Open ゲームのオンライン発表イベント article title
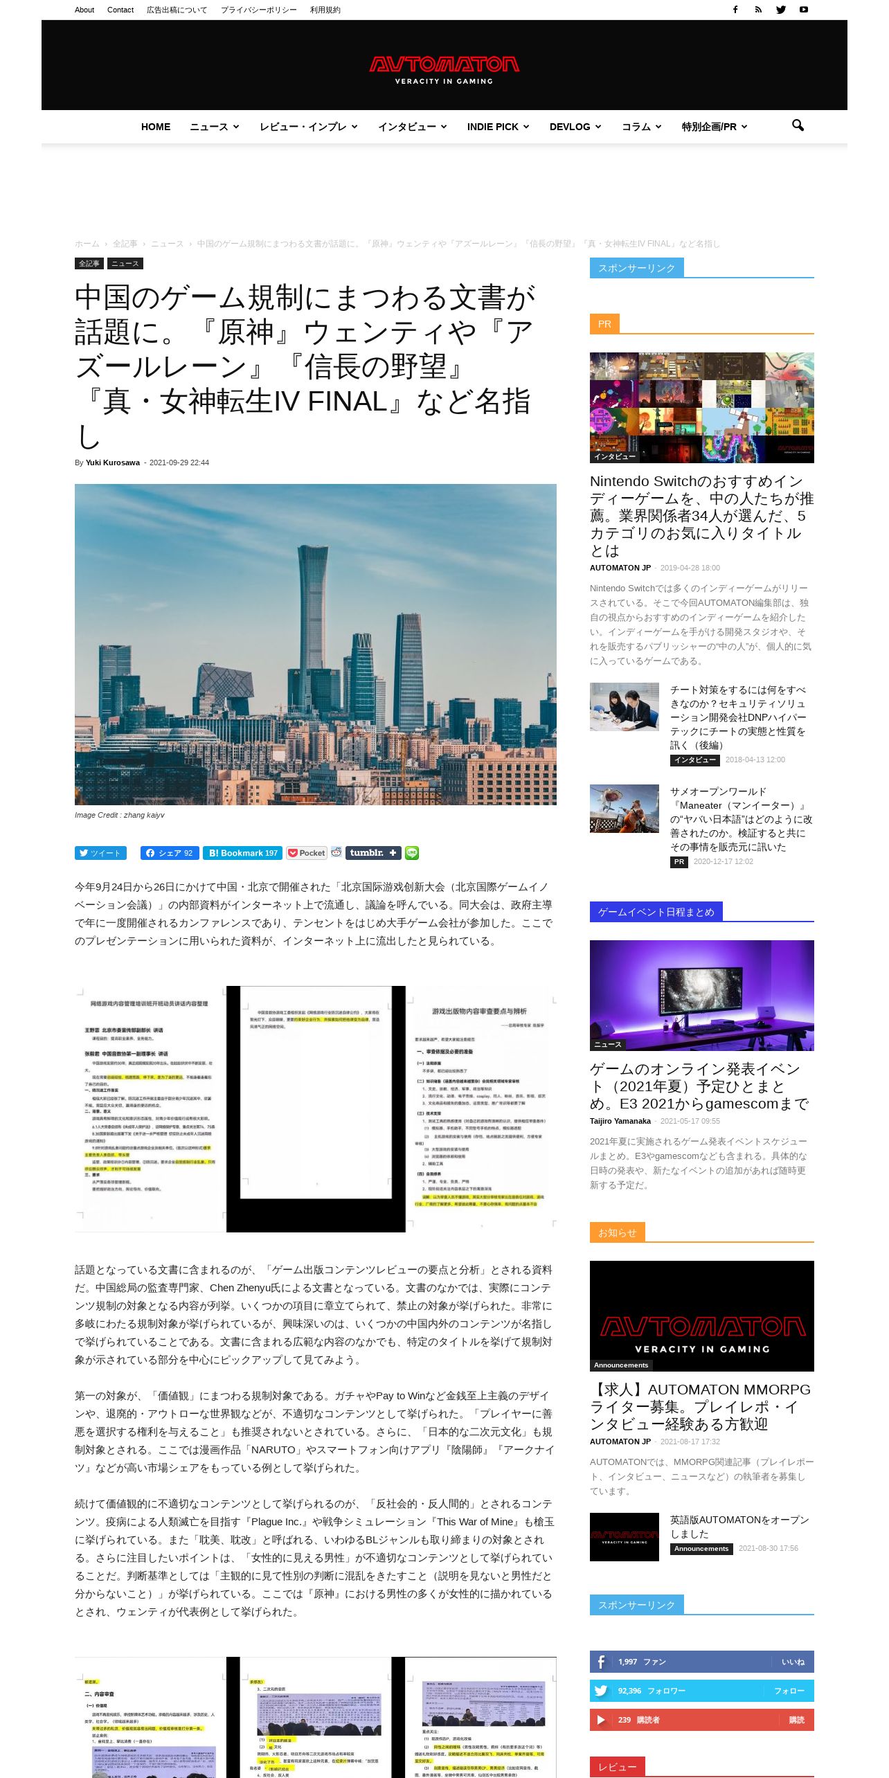This screenshot has width=889, height=1778. tap(699, 1086)
